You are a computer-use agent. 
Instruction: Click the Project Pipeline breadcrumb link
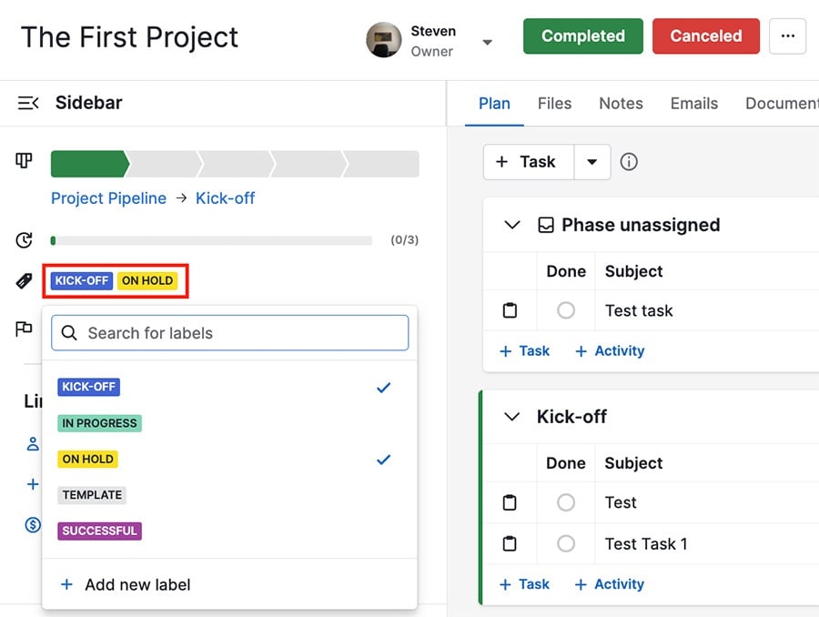pos(108,198)
